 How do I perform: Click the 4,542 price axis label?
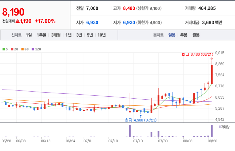coord(220,119)
